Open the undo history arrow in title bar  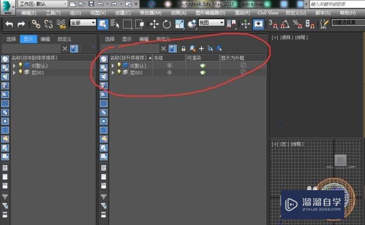[x=107, y=4]
